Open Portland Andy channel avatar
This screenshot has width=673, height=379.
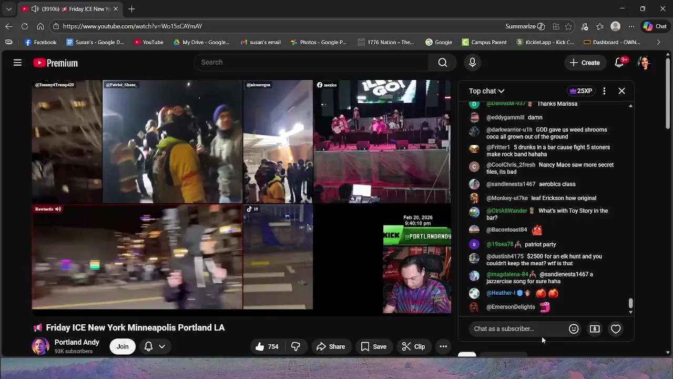point(40,346)
